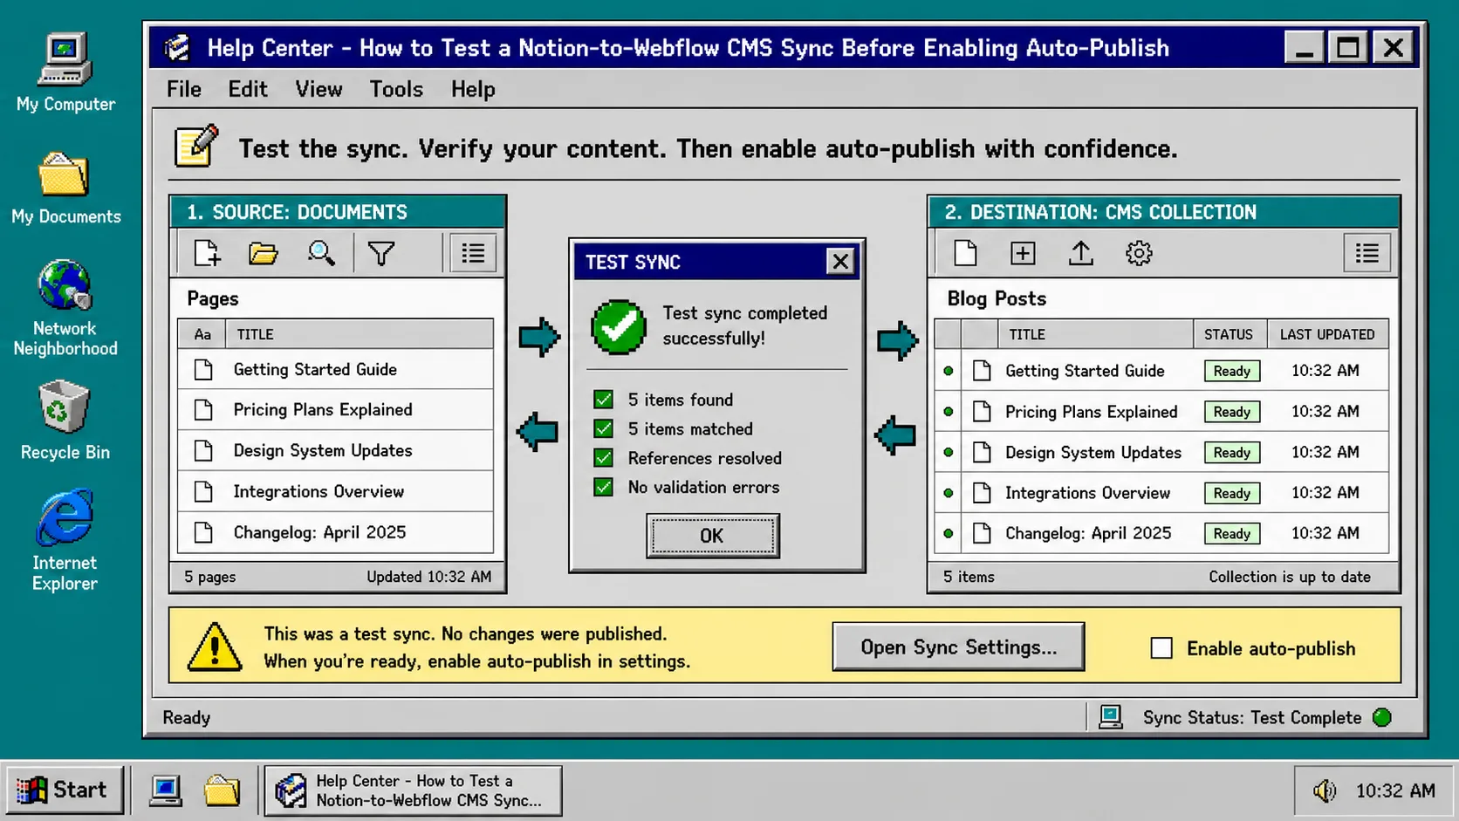This screenshot has height=821, width=1459.
Task: Toggle the 'No validation errors' checkbox
Action: coord(603,487)
